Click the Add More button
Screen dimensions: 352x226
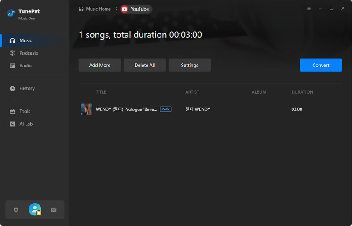coord(100,65)
